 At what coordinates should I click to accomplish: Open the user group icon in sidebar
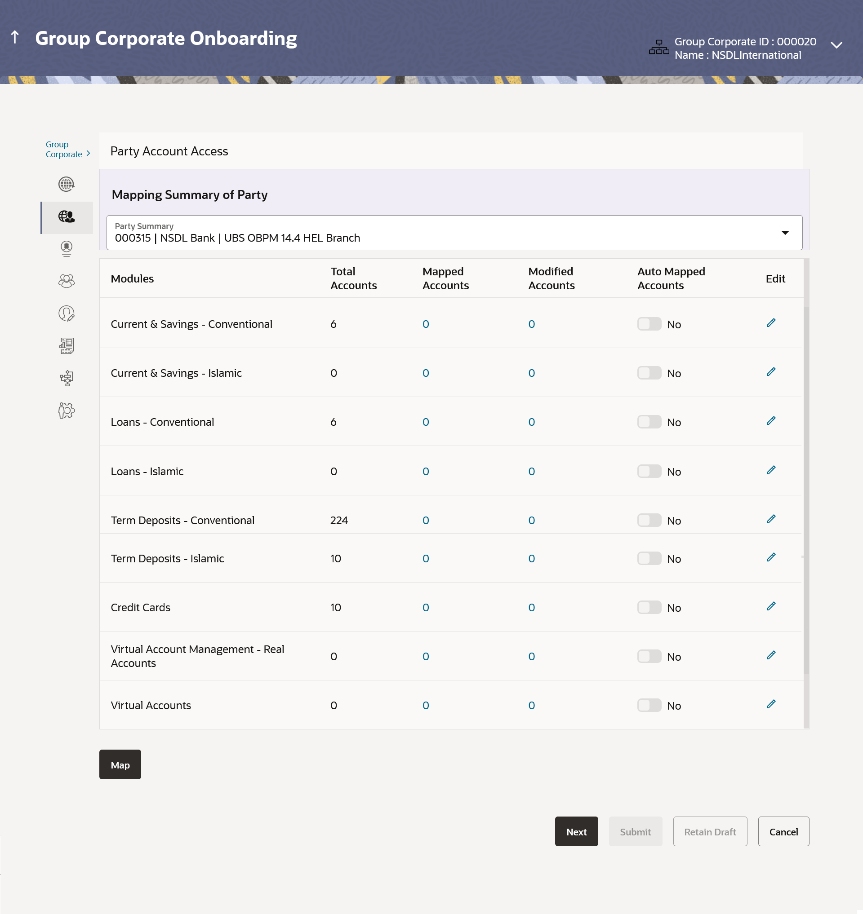66,281
